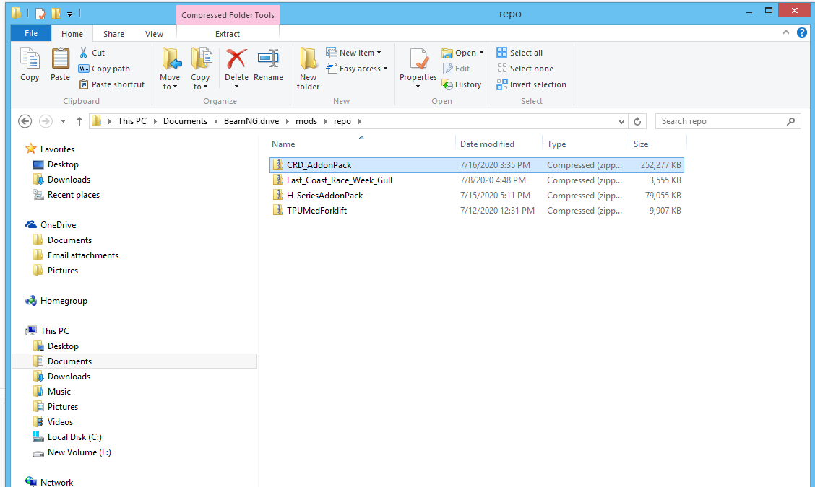Select the TPUMedForklift zip file

[x=477, y=210]
